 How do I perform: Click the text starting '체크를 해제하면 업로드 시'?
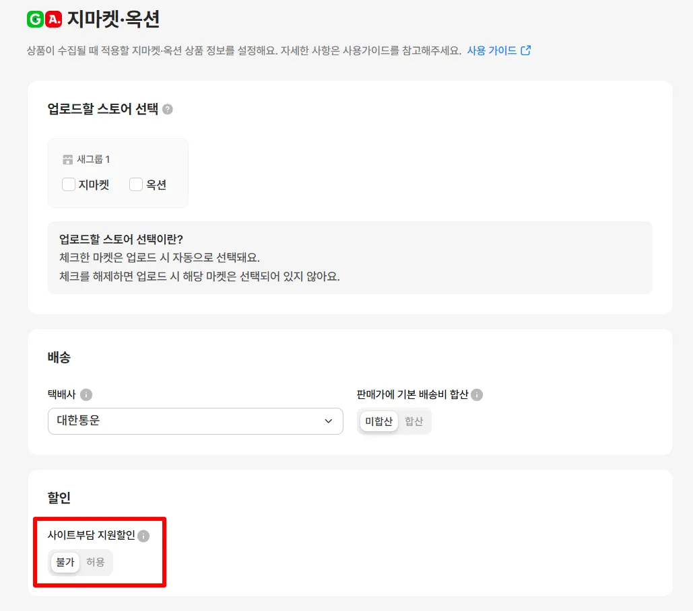(x=199, y=277)
